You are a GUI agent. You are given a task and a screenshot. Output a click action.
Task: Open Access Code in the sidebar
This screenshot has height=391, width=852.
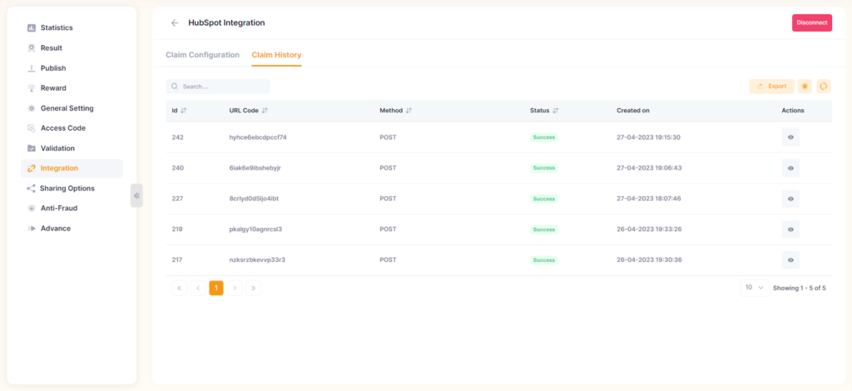63,128
